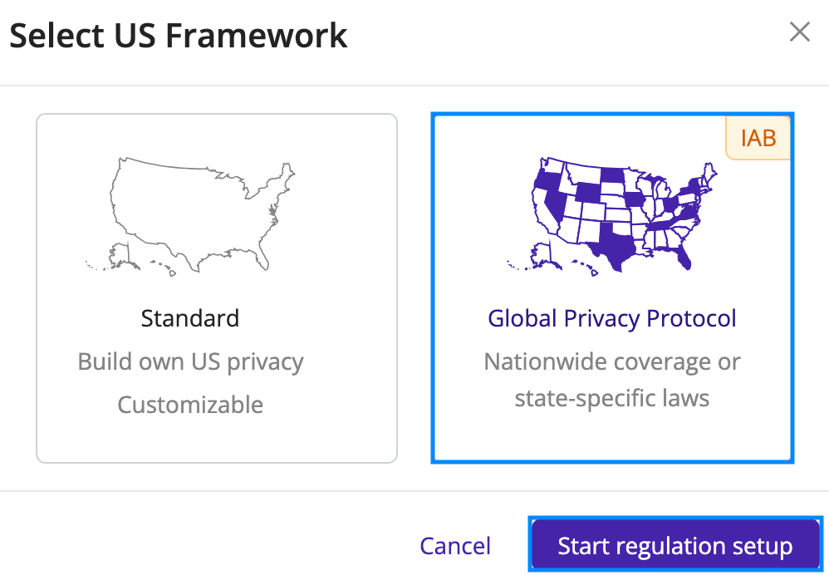Close the Select US Framework dialog
This screenshot has height=580, width=829.
799,32
